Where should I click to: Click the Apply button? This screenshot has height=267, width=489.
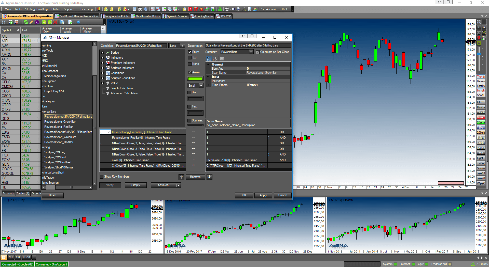point(263,195)
